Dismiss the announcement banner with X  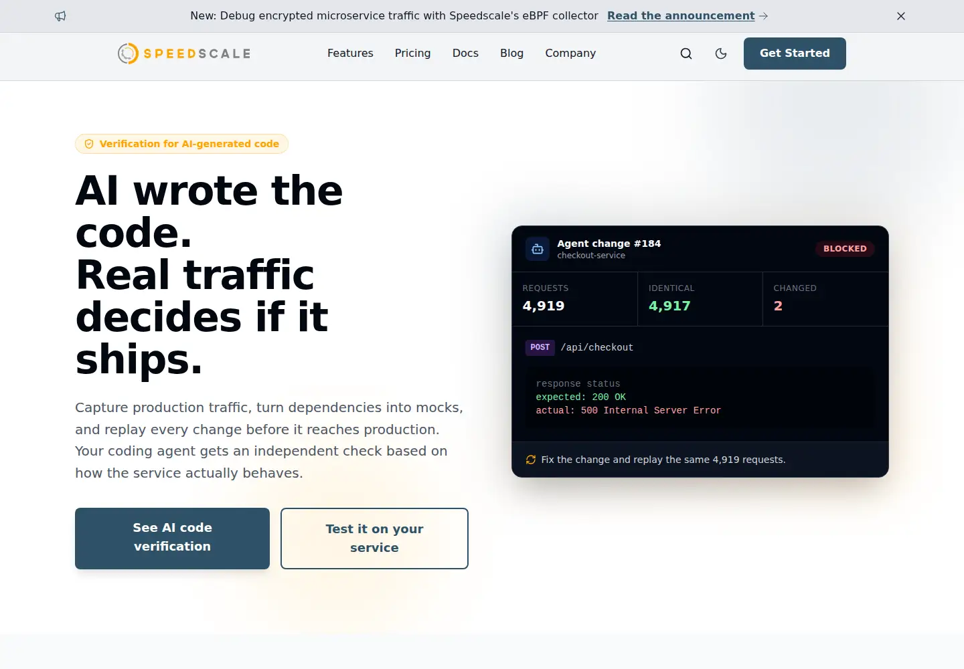tap(901, 16)
